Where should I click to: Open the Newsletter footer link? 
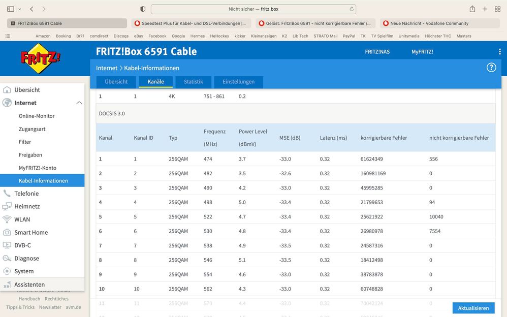pos(50,307)
